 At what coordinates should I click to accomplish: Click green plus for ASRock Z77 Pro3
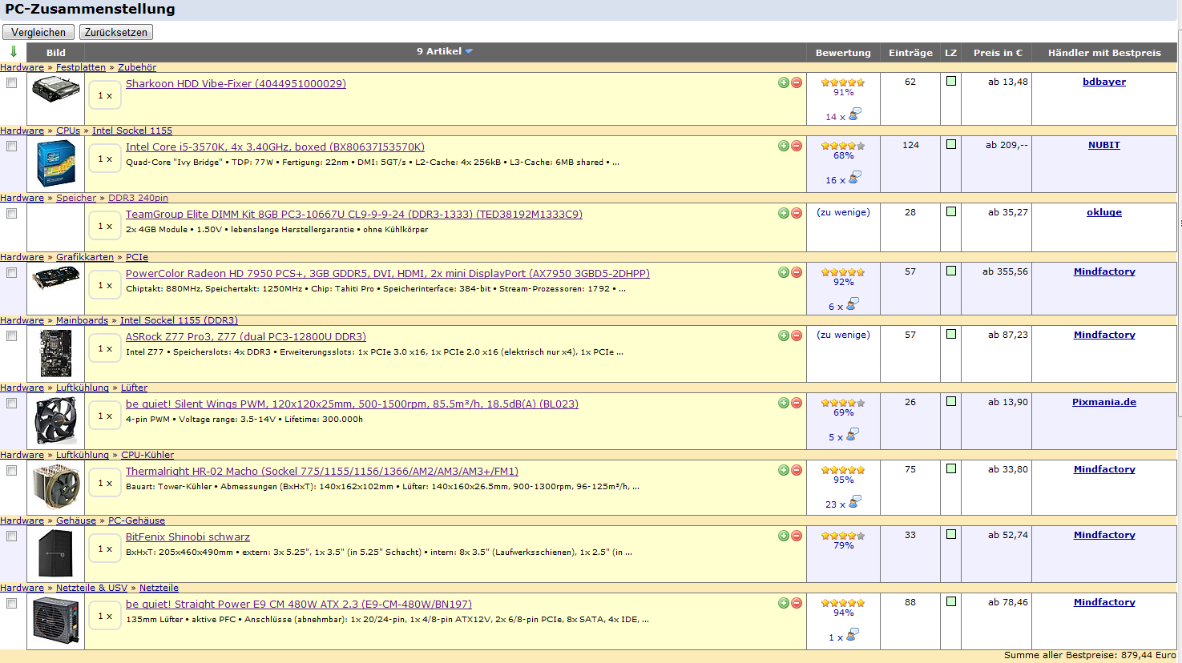pyautogui.click(x=784, y=336)
